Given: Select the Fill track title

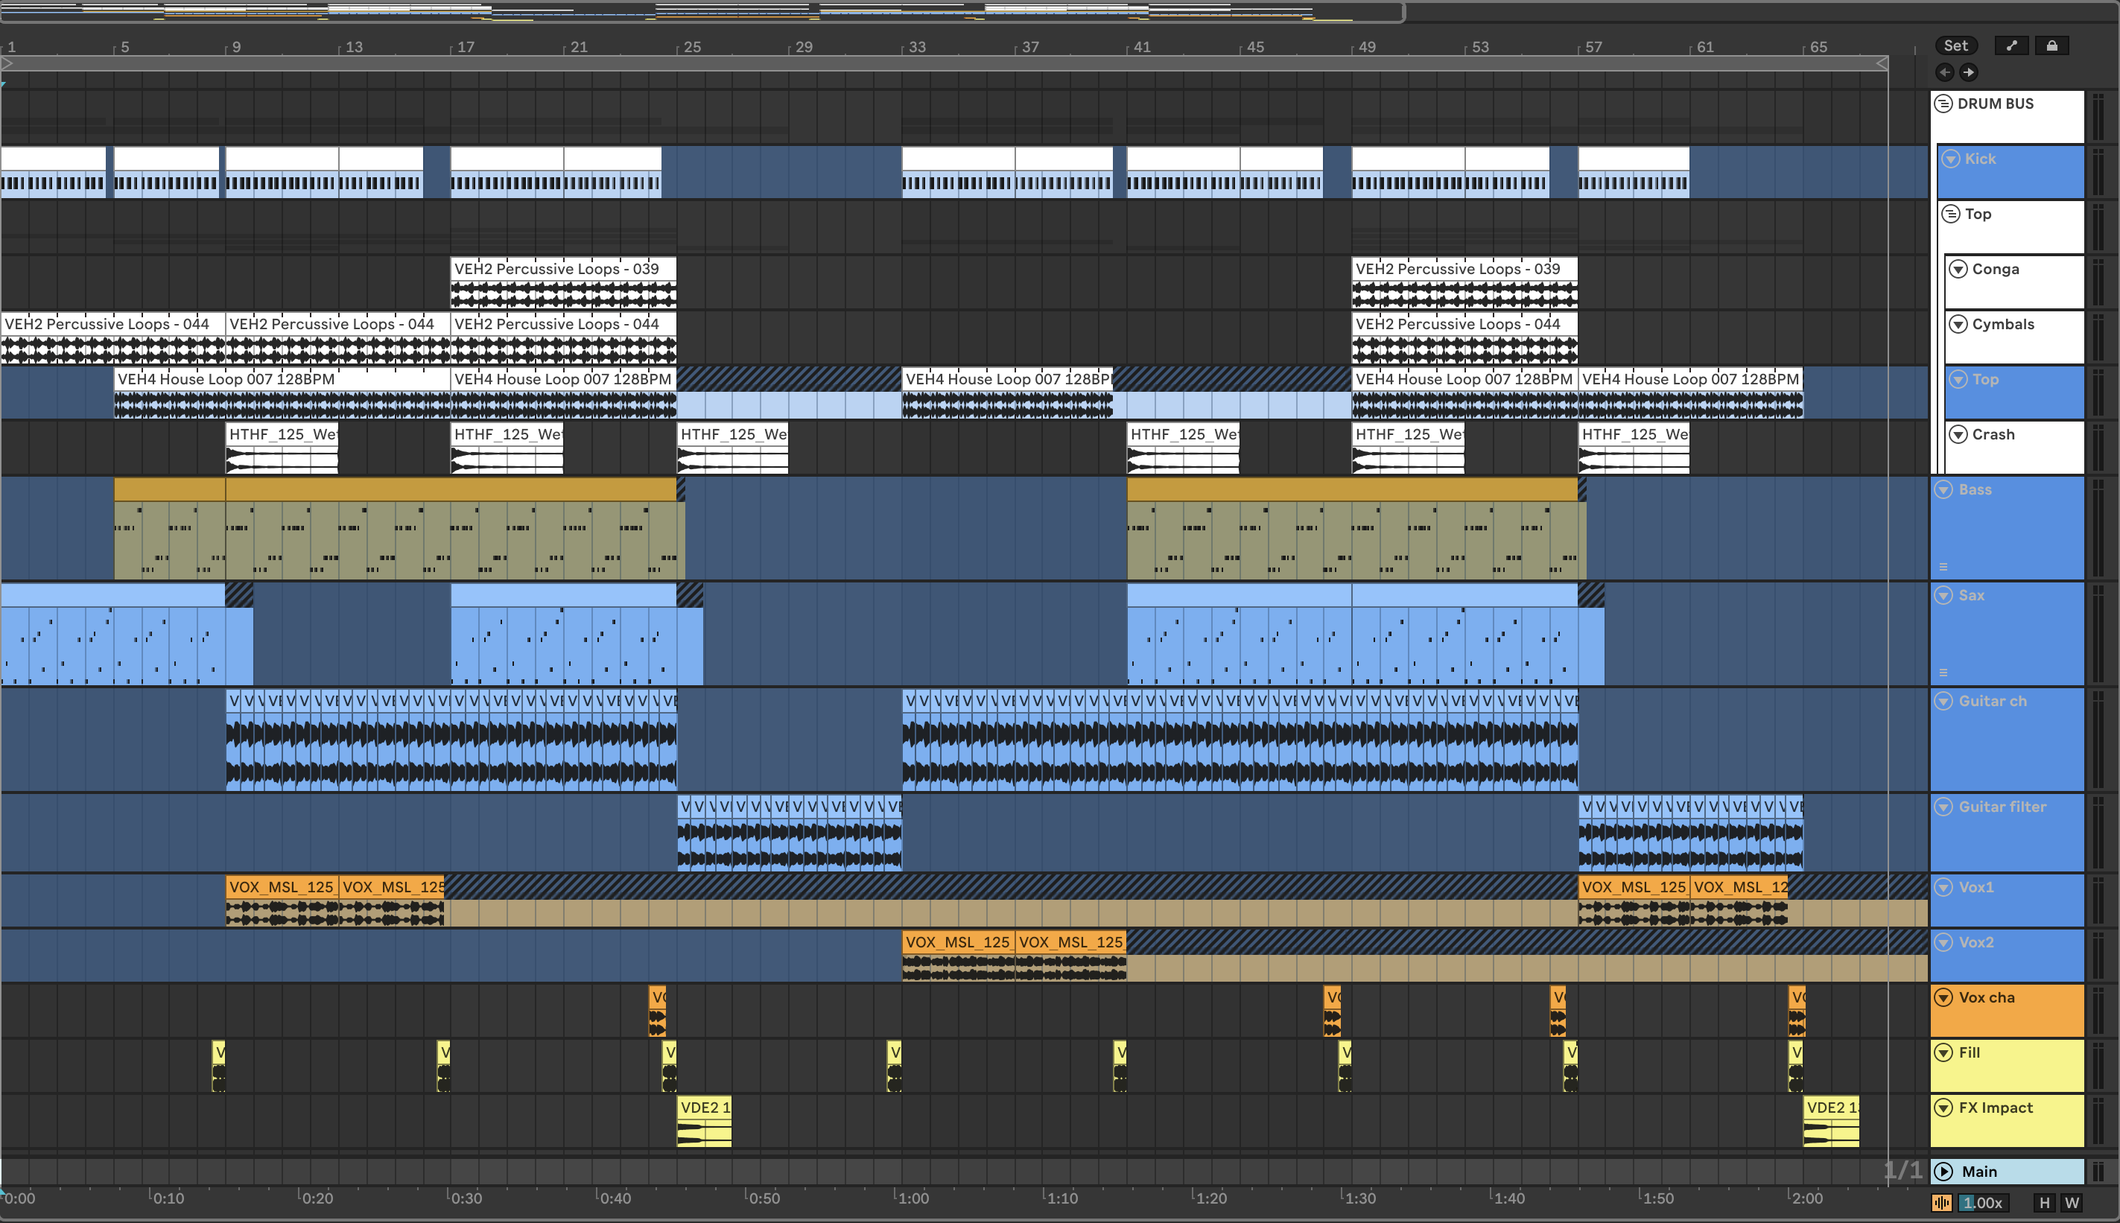Looking at the screenshot, I should click(1970, 1052).
